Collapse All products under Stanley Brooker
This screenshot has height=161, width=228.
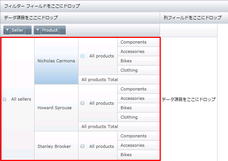pos(83,147)
